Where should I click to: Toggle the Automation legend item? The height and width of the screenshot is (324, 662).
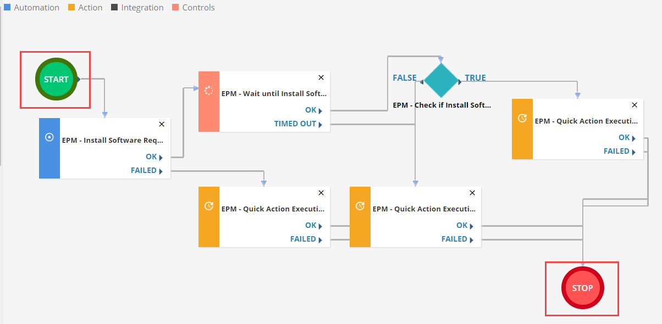(31, 7)
